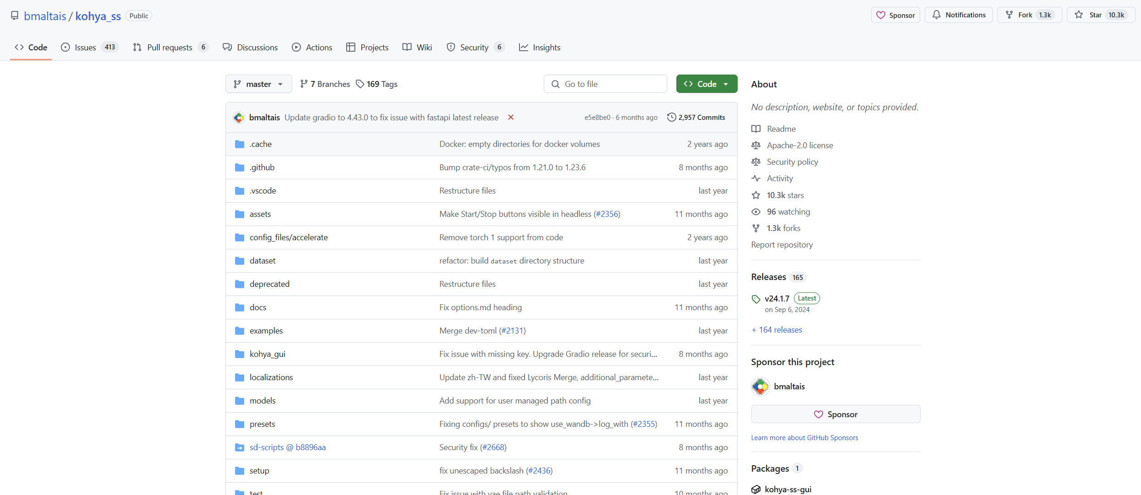Click the v24.1.7 release tag icon
This screenshot has height=495, width=1141.
pos(756,299)
